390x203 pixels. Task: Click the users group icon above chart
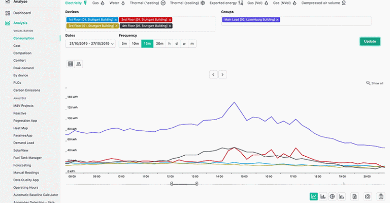click(79, 64)
